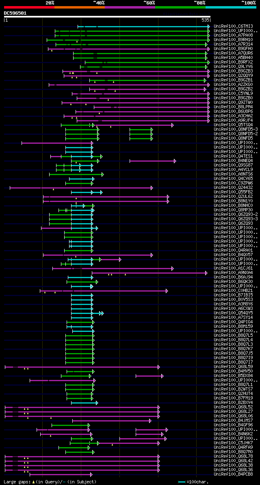Select hit label UniRef100_B9RFX2

click(233, 62)
